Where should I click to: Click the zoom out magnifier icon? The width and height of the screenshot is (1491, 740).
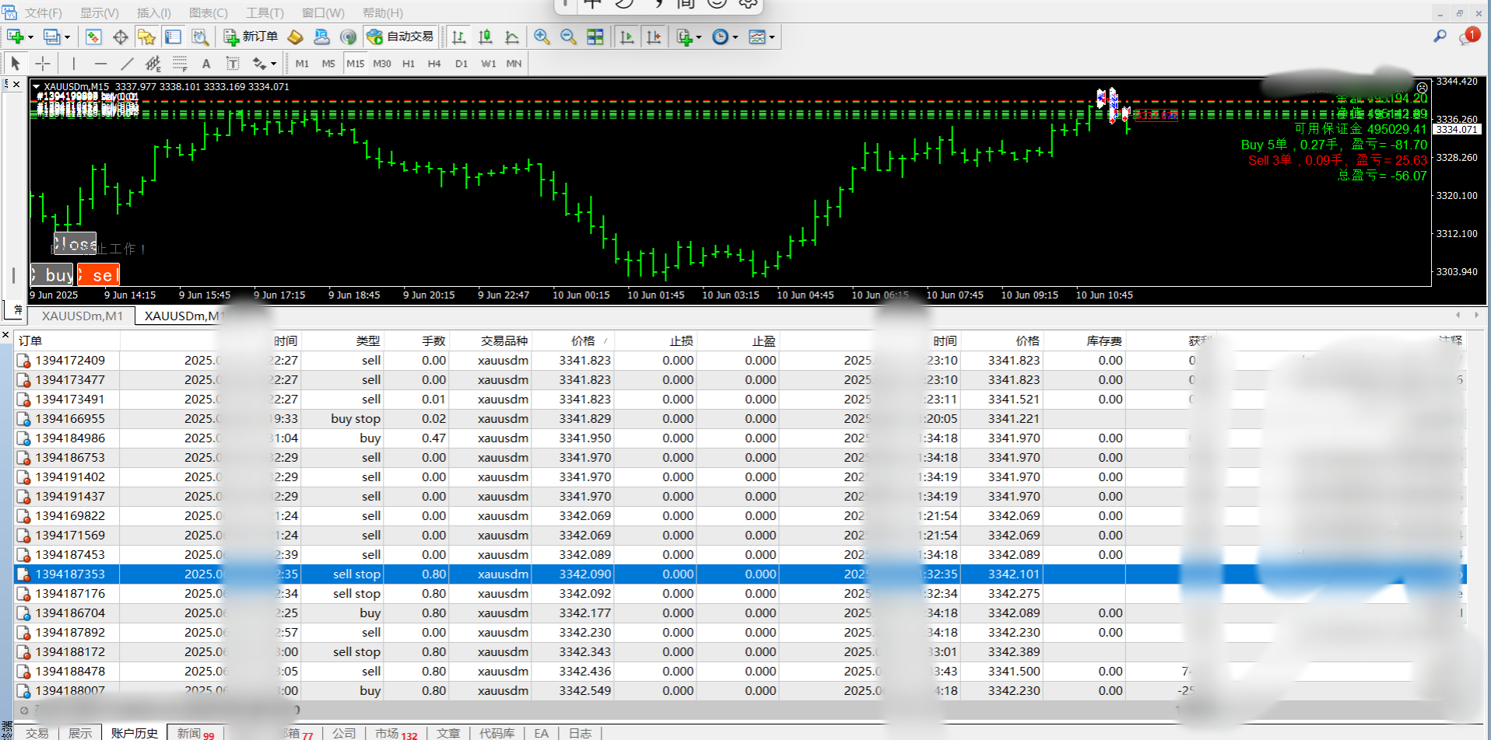(x=568, y=37)
